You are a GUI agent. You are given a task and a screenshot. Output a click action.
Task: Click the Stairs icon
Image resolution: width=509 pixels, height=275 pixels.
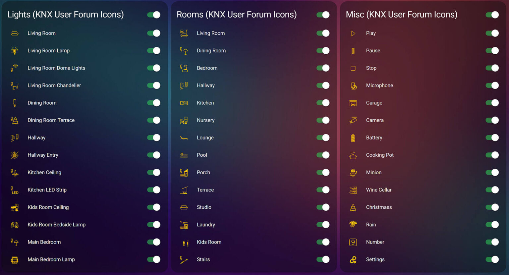tap(184, 259)
